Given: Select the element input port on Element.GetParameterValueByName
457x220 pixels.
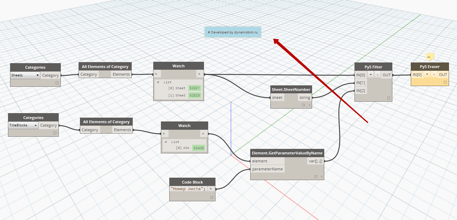Looking at the screenshot, I should pyautogui.click(x=268, y=161).
